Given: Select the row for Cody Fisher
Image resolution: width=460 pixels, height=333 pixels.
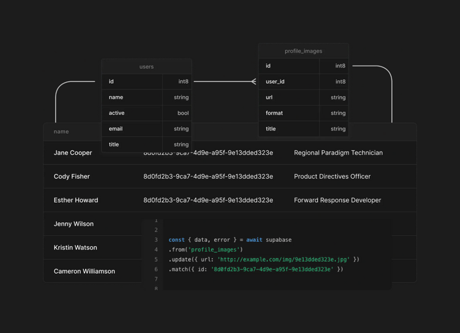Looking at the screenshot, I should click(x=72, y=176).
